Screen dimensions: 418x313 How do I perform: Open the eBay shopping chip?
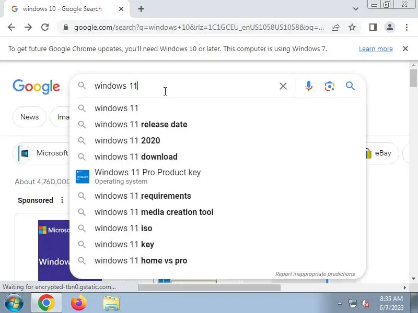pos(382,153)
